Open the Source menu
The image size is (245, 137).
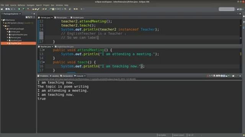click(x=13, y=5)
